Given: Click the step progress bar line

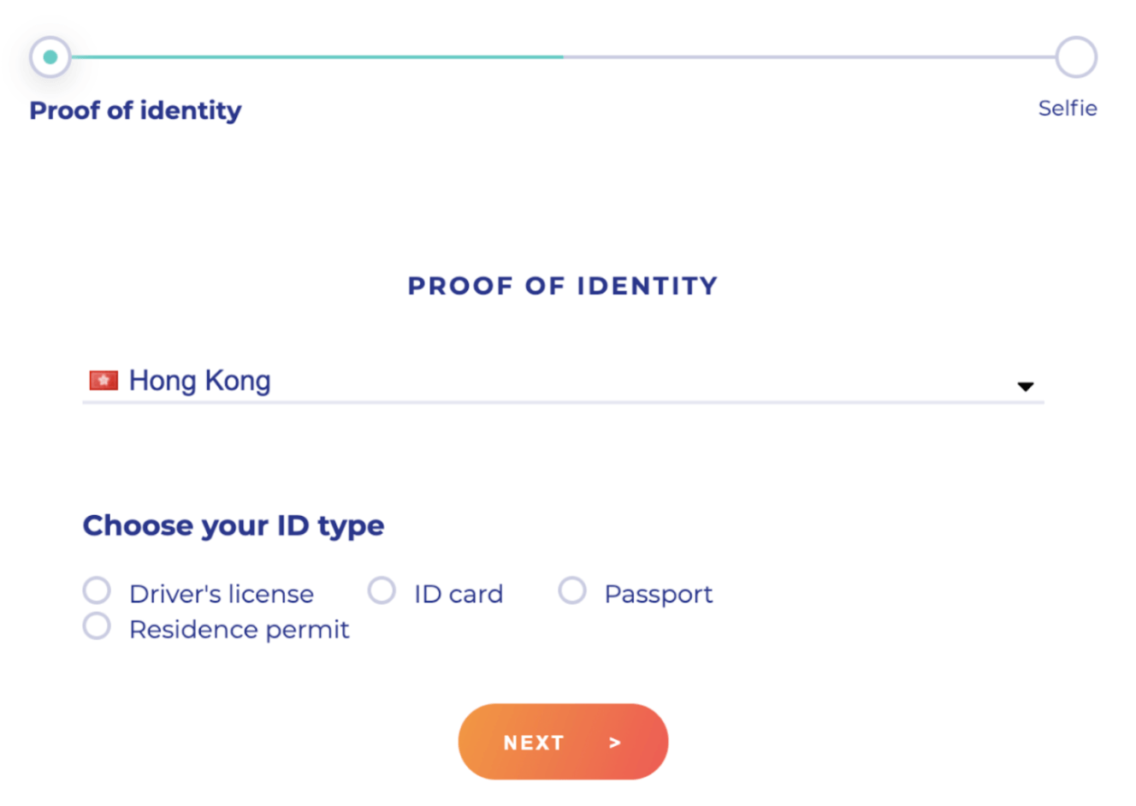Looking at the screenshot, I should (563, 57).
